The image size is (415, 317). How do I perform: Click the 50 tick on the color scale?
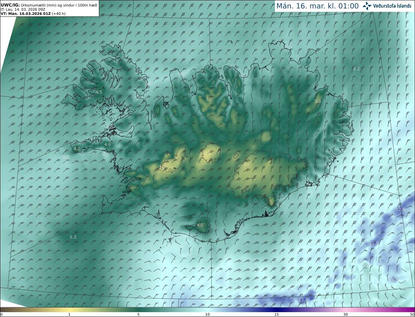point(412,314)
